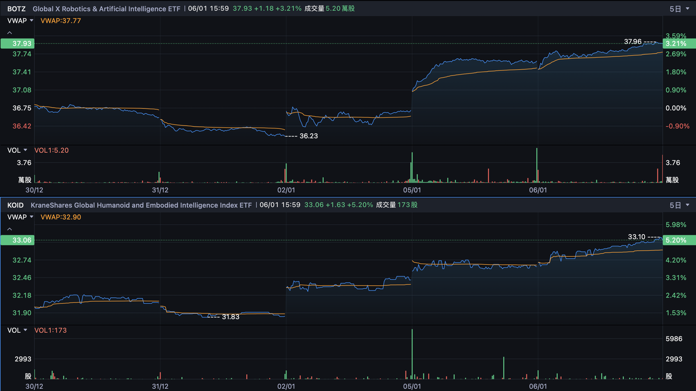Click the VOL1:173 legend value

click(51, 330)
